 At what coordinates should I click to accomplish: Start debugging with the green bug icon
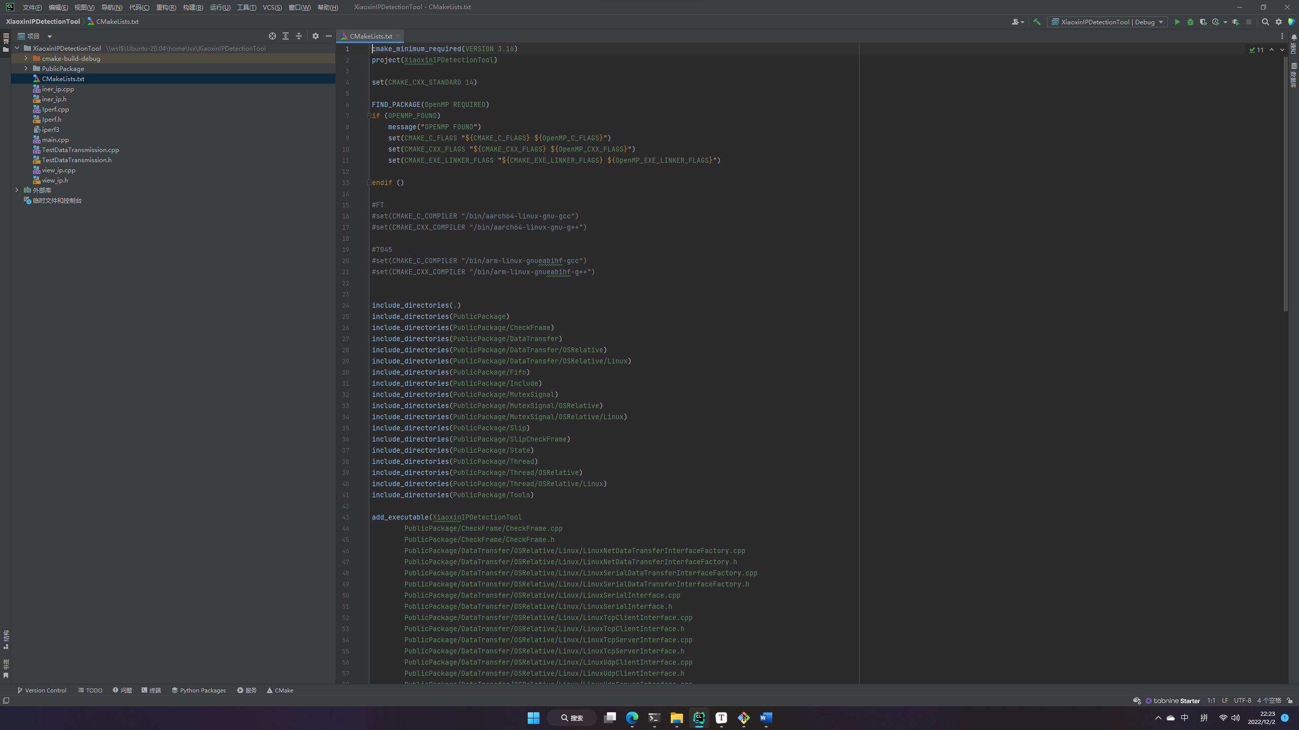1190,22
